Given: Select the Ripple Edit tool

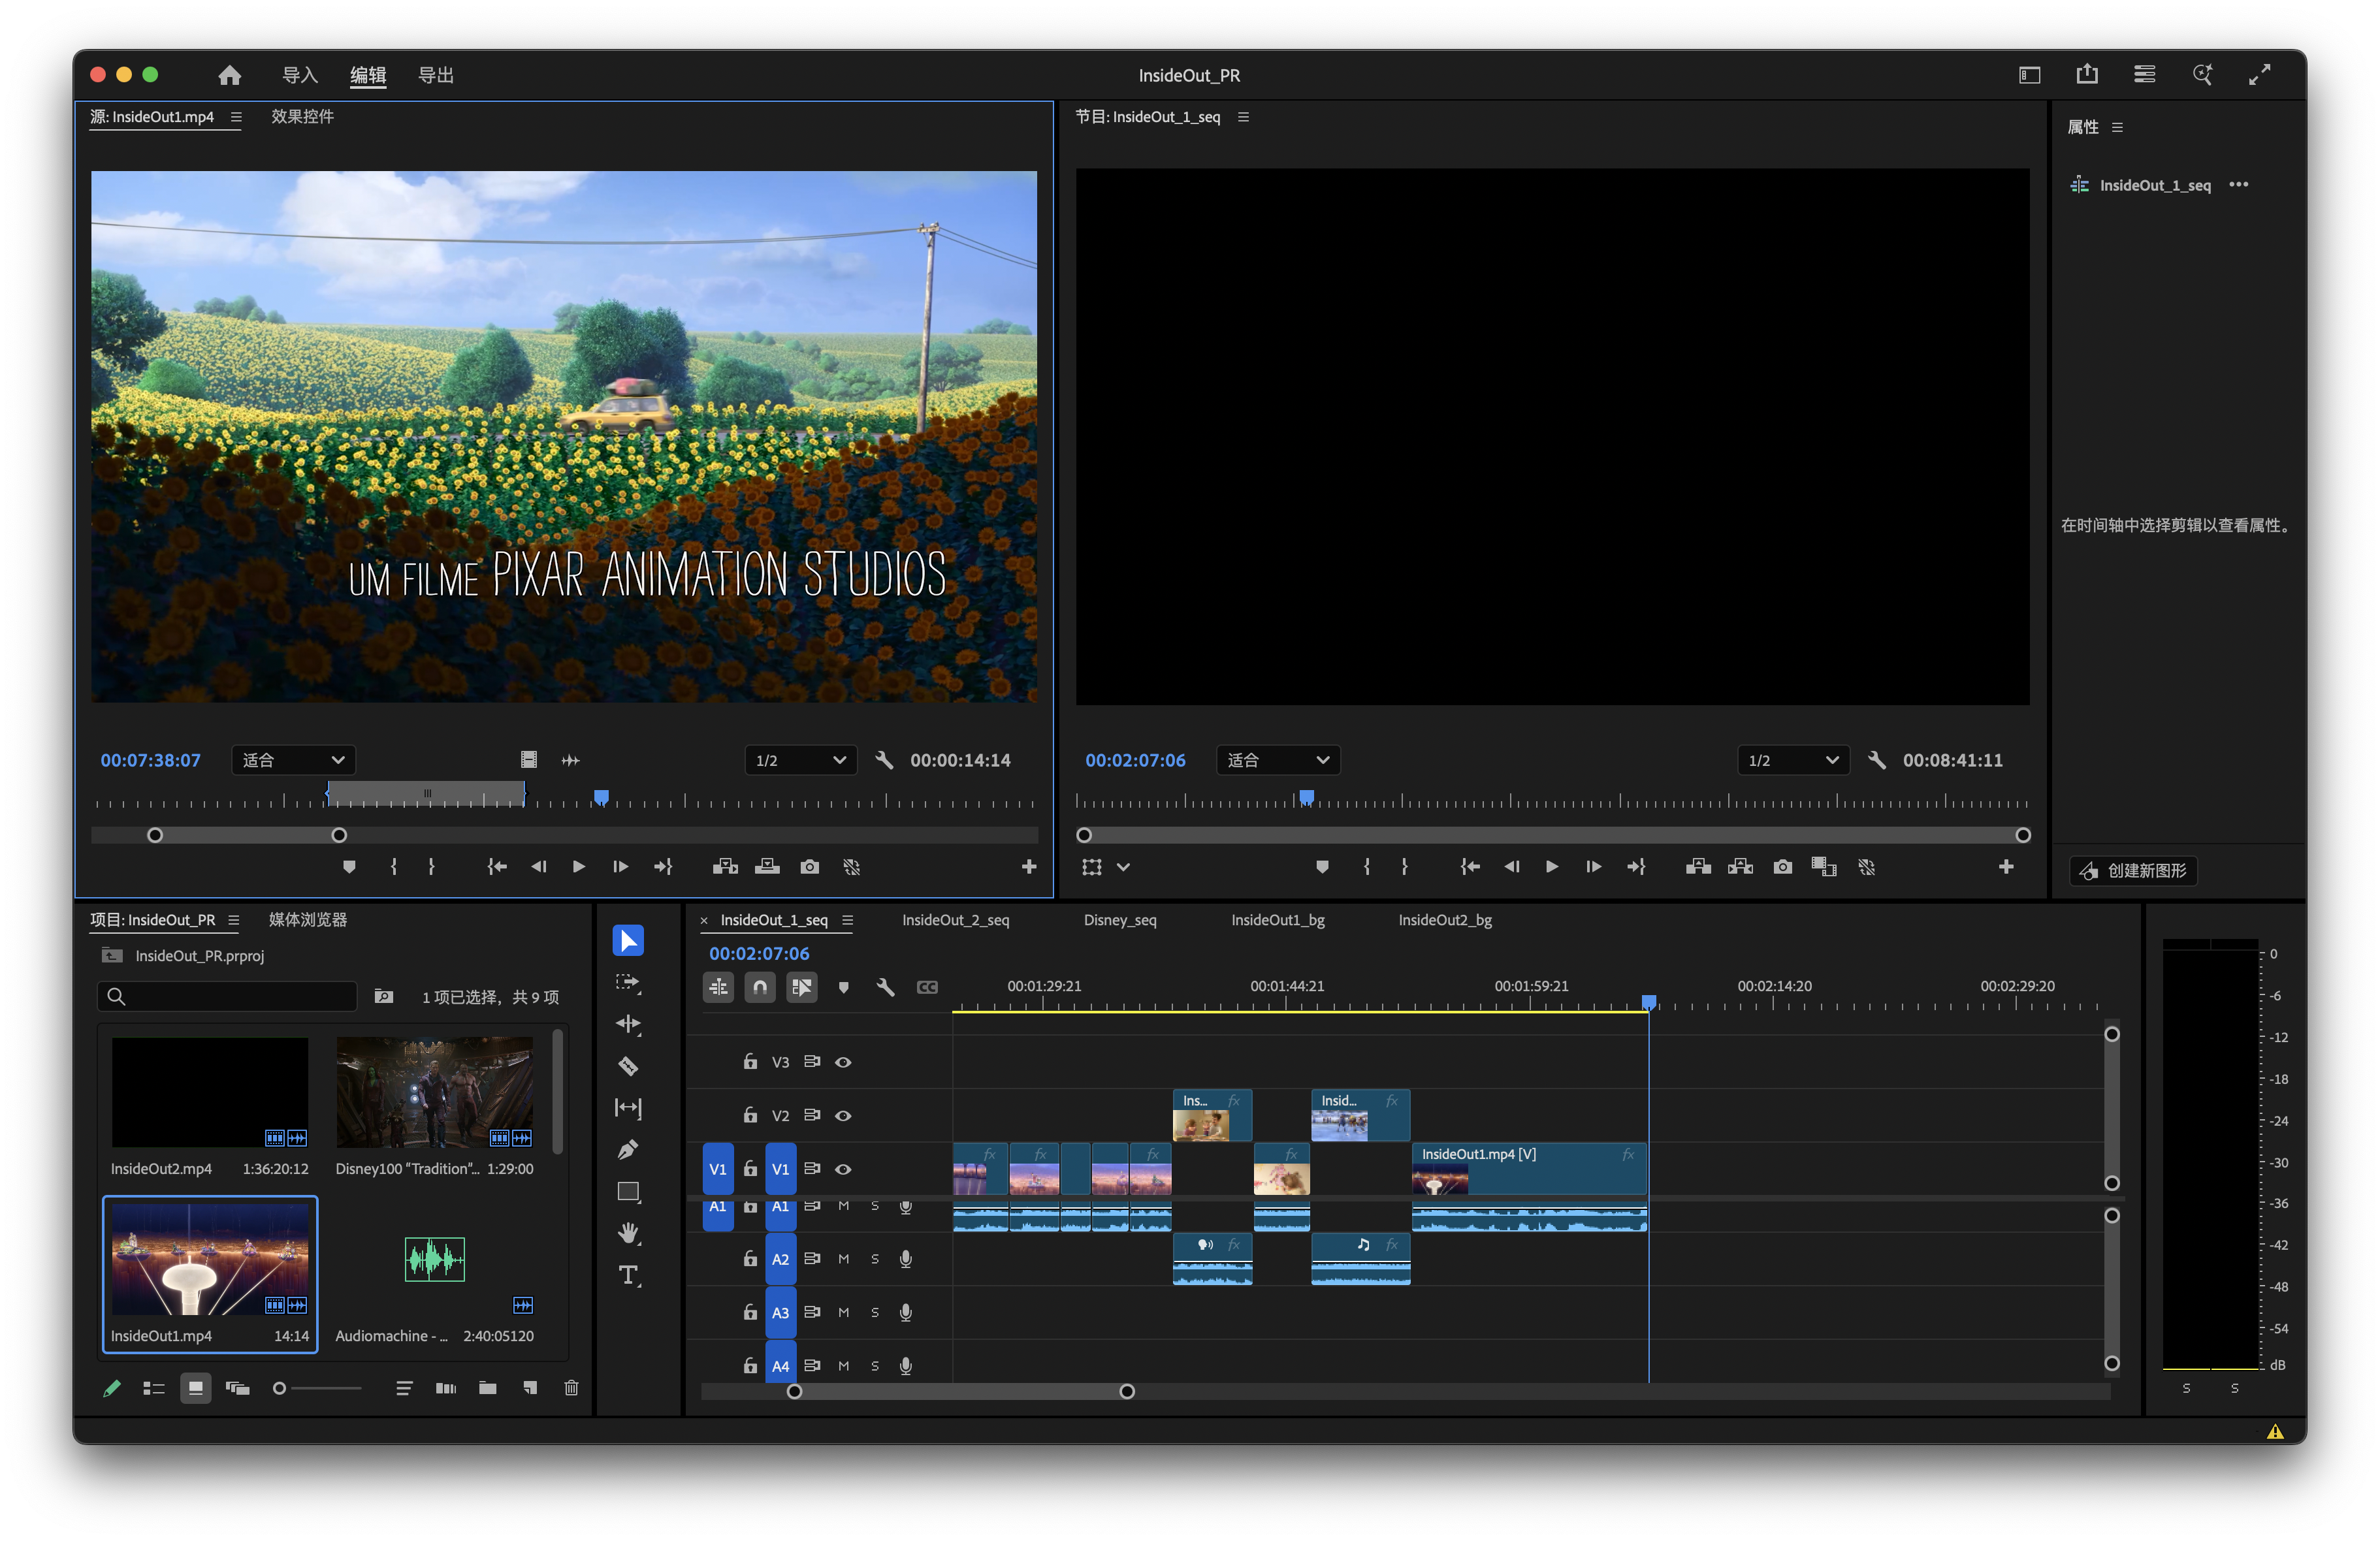Looking at the screenshot, I should pyautogui.click(x=628, y=1024).
